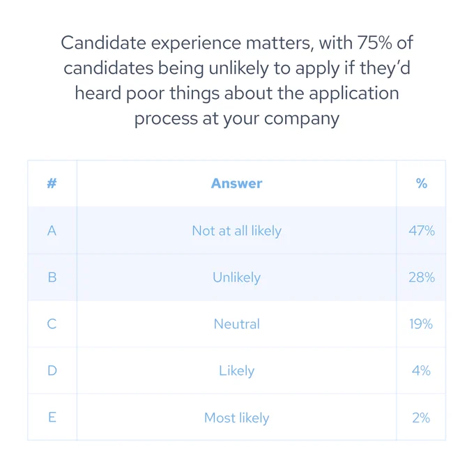This screenshot has width=474, height=474.
Task: Click the 19% value
Action: [421, 324]
